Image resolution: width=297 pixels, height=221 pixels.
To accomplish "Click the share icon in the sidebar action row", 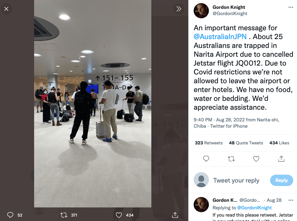I will 281,159.
